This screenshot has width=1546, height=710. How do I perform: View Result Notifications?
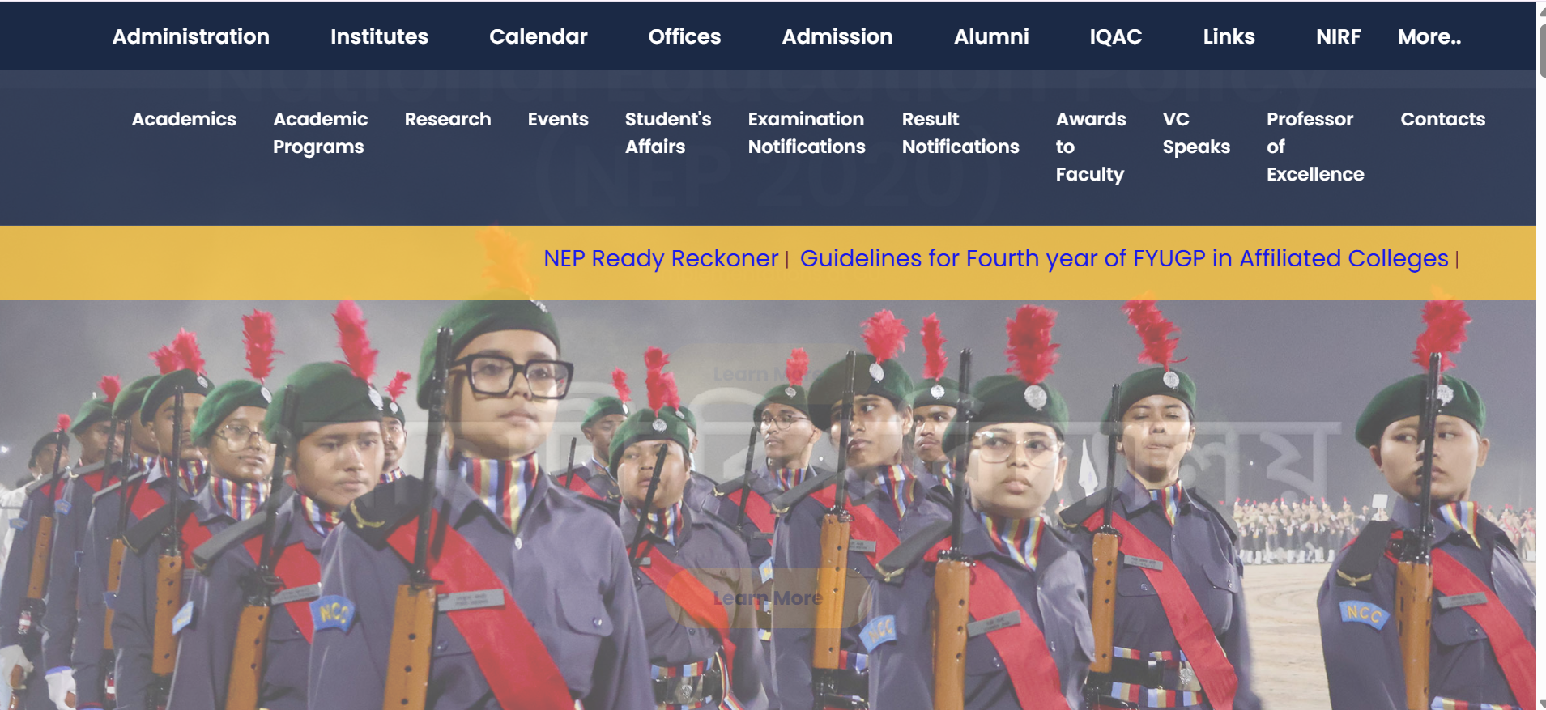960,133
